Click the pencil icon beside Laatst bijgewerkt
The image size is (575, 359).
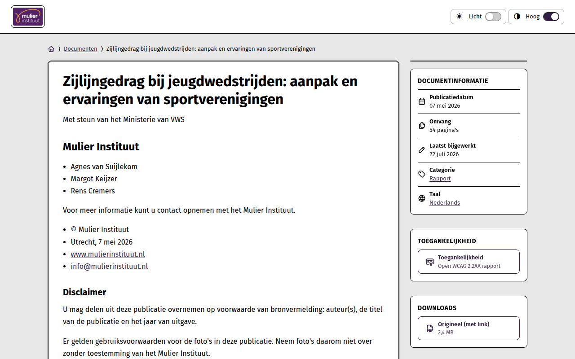pyautogui.click(x=421, y=150)
